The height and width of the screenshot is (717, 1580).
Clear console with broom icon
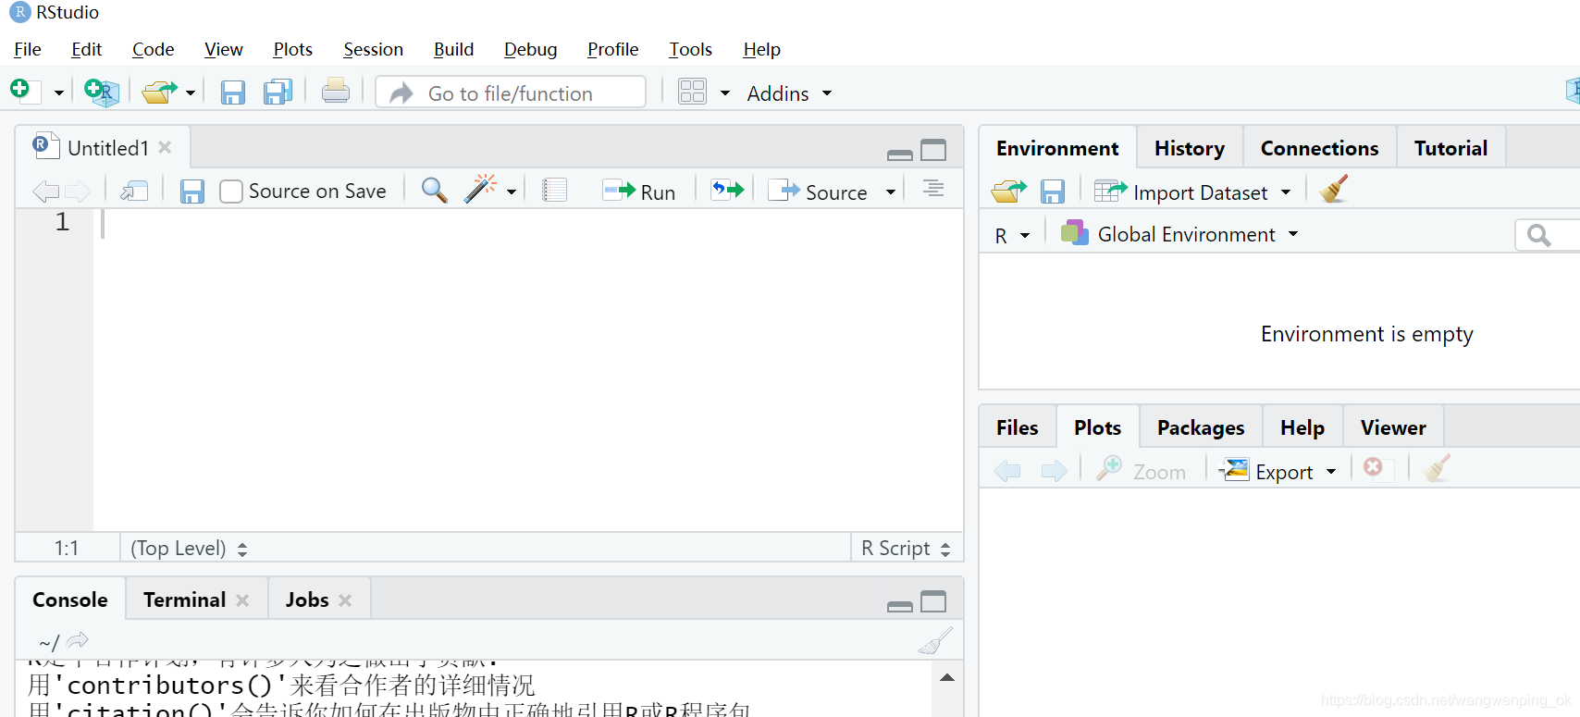(x=934, y=641)
